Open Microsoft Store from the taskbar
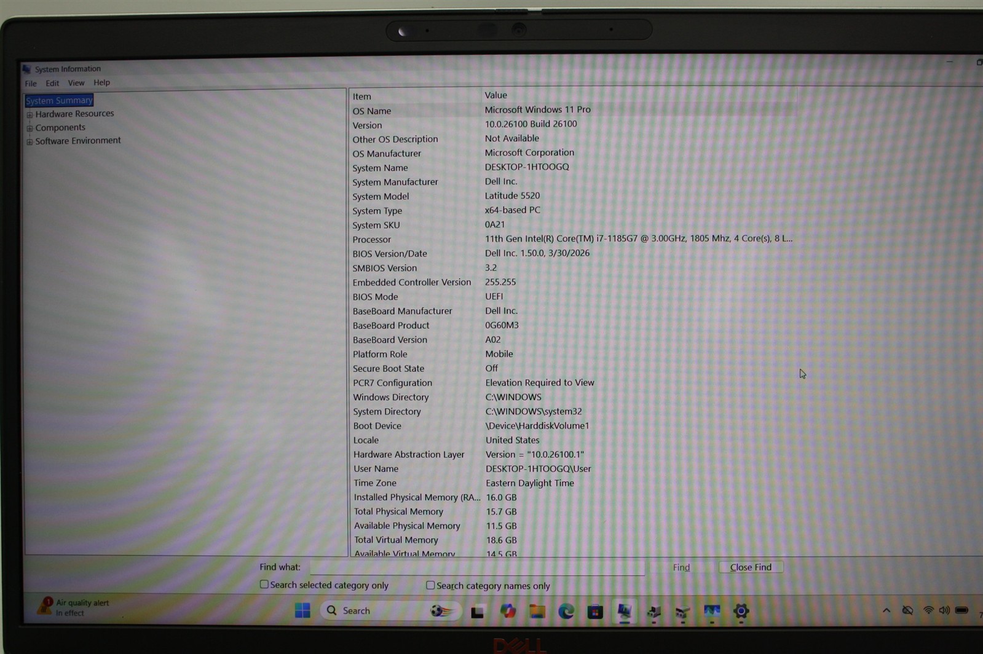Viewport: 983px width, 654px height. [x=595, y=612]
